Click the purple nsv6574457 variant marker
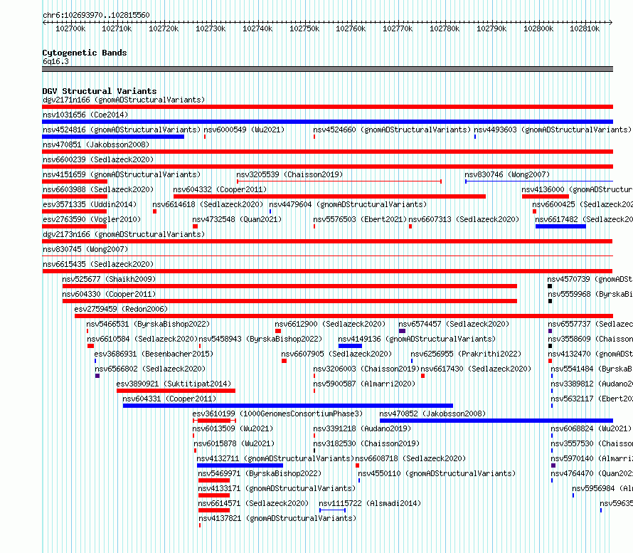The height and width of the screenshot is (553, 633). tap(402, 331)
